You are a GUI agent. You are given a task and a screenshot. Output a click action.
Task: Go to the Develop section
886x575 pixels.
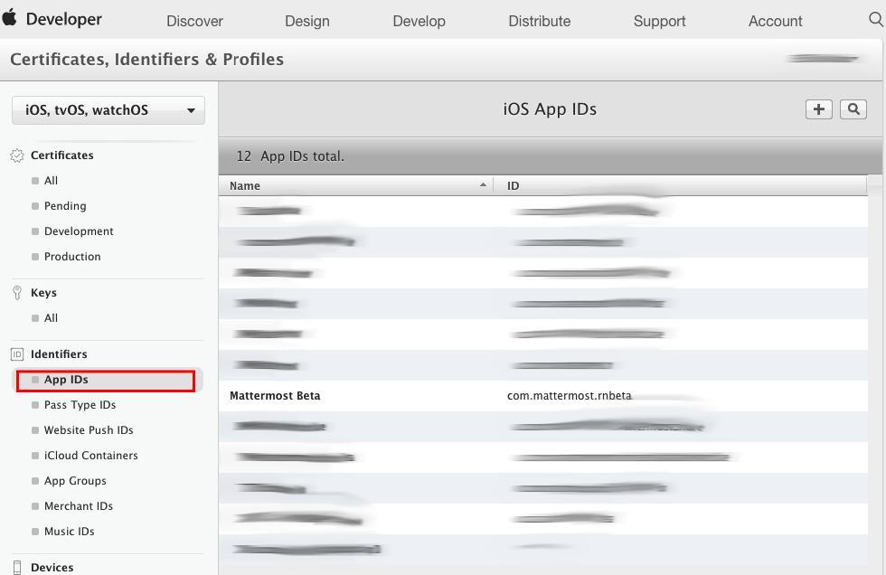(x=419, y=21)
